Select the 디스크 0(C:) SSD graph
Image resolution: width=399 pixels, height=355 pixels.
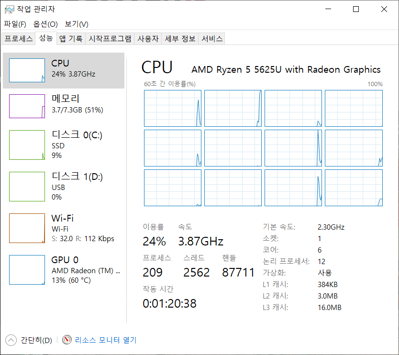pyautogui.click(x=27, y=145)
